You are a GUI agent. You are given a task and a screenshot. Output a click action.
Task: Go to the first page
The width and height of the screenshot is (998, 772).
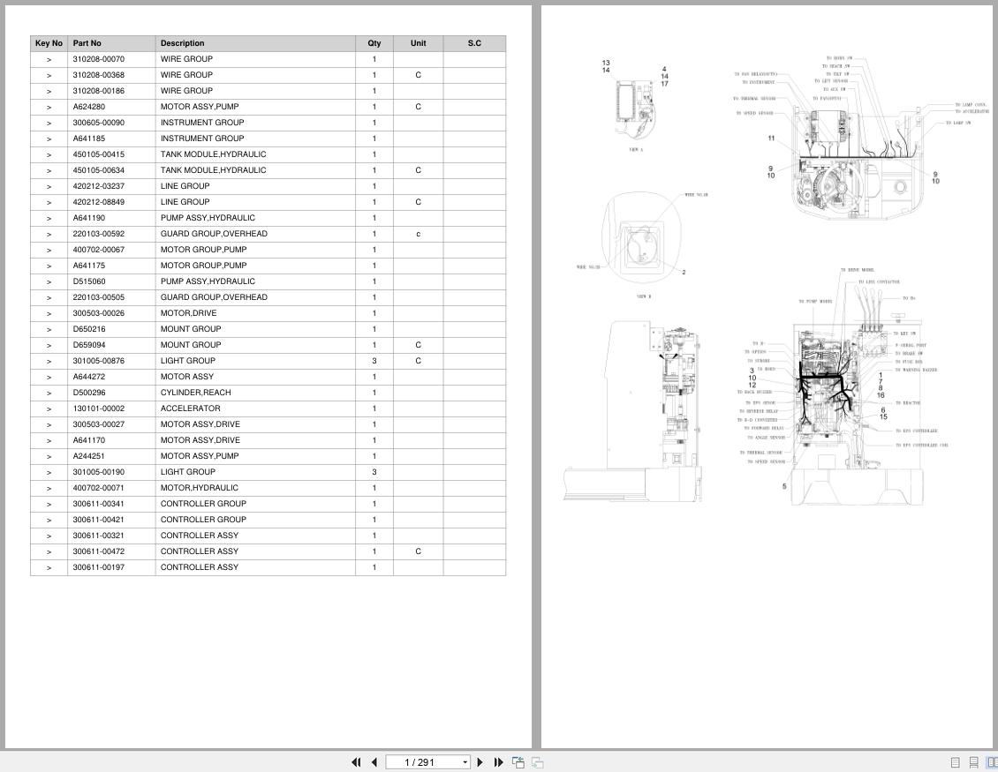(356, 761)
